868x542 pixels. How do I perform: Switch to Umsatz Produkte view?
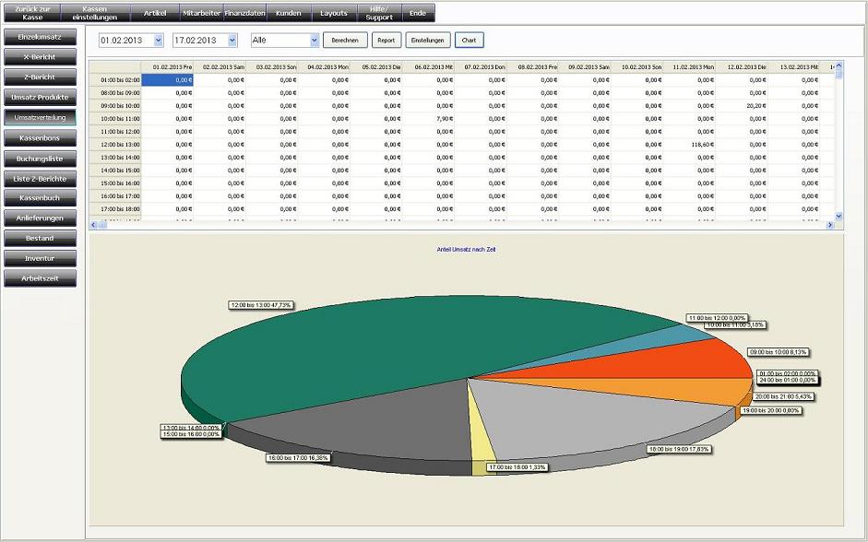40,97
